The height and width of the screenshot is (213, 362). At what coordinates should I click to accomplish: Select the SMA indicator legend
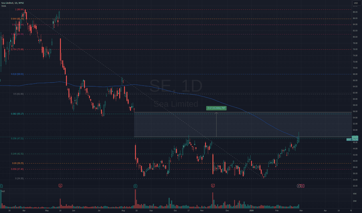[3, 6]
